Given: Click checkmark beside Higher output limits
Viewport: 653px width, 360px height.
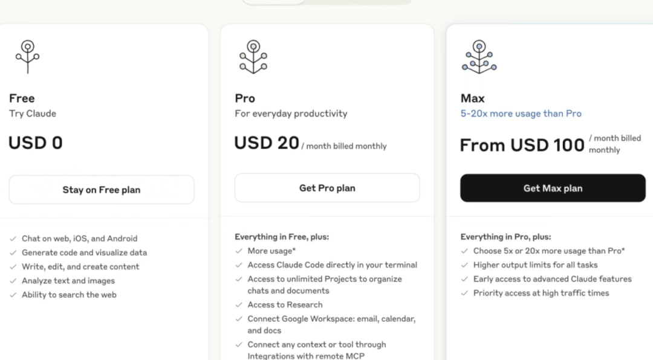Looking at the screenshot, I should click(464, 265).
